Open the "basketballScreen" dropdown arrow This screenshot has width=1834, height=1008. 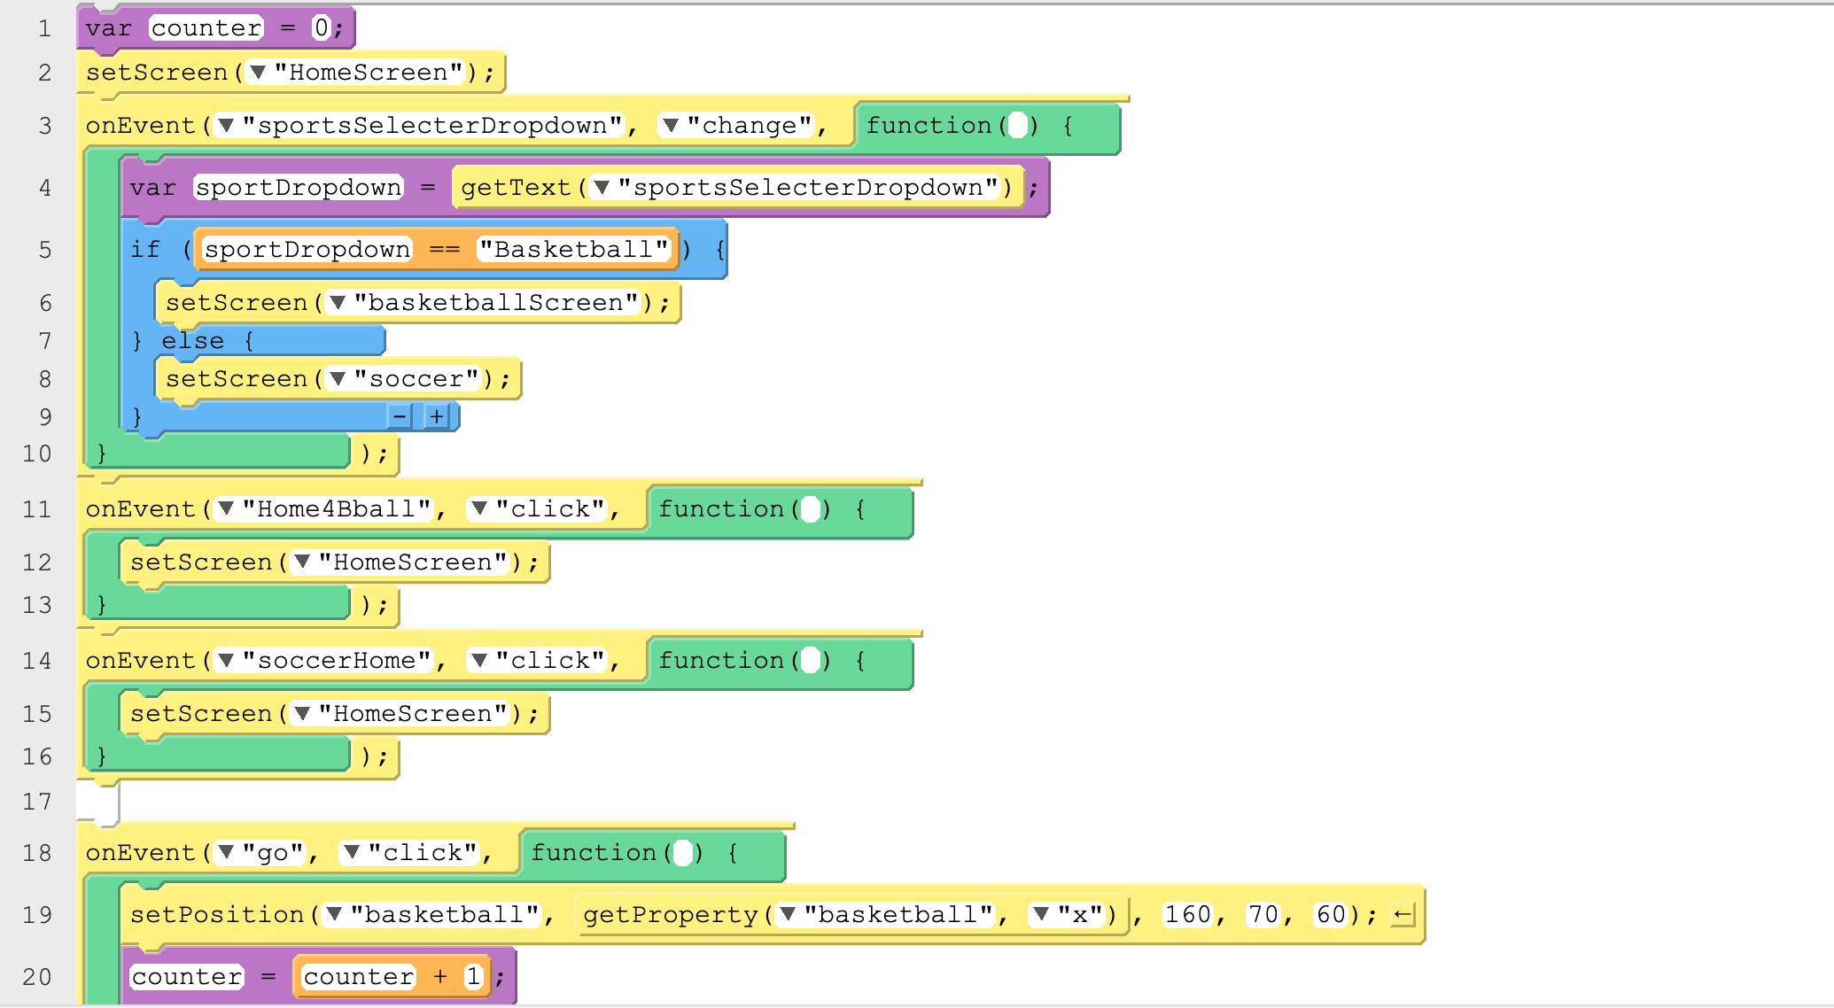[x=337, y=303]
